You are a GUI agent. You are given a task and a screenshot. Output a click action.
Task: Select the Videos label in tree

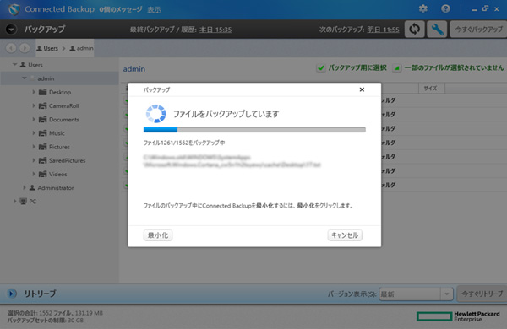pos(57,174)
